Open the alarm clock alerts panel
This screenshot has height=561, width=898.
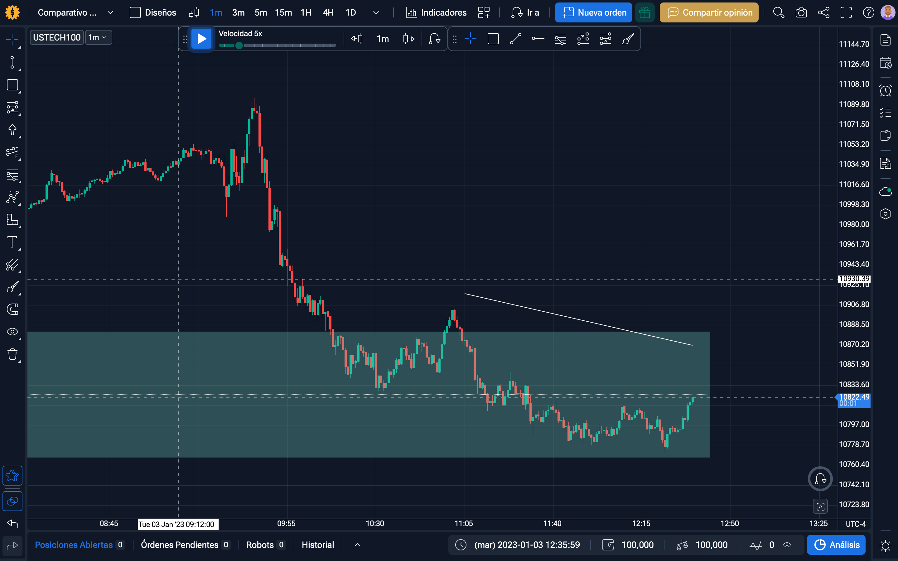point(886,90)
